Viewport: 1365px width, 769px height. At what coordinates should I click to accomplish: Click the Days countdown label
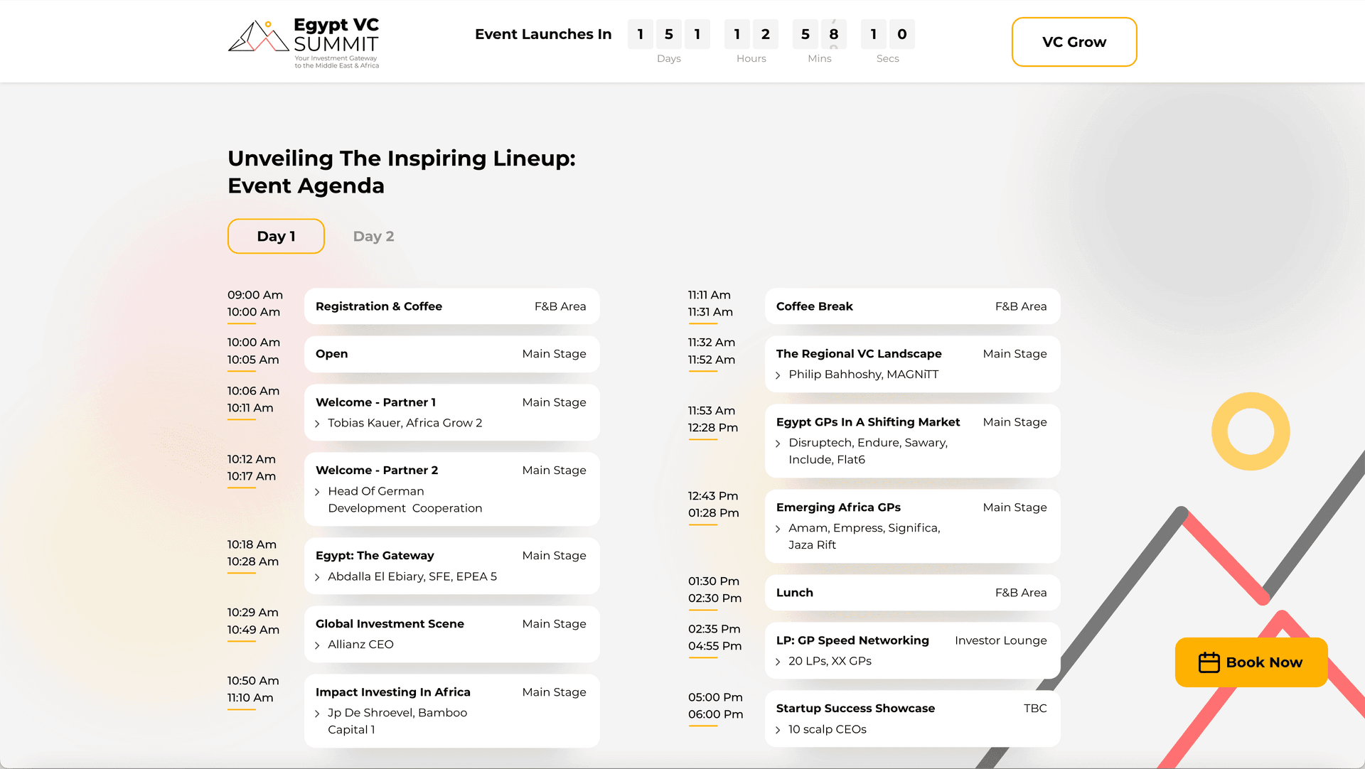coord(669,58)
